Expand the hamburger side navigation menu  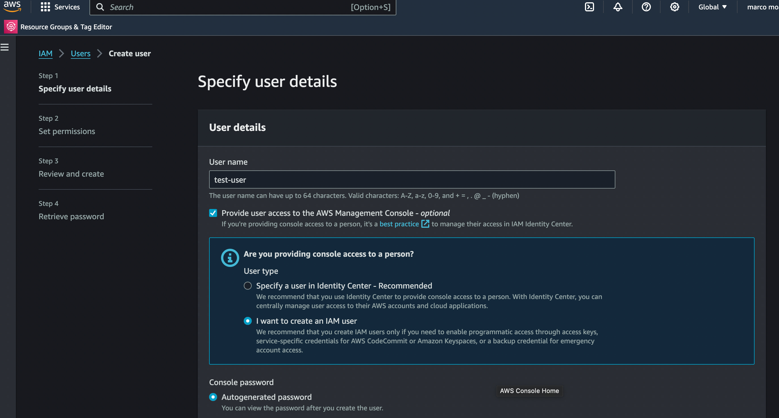(5, 47)
